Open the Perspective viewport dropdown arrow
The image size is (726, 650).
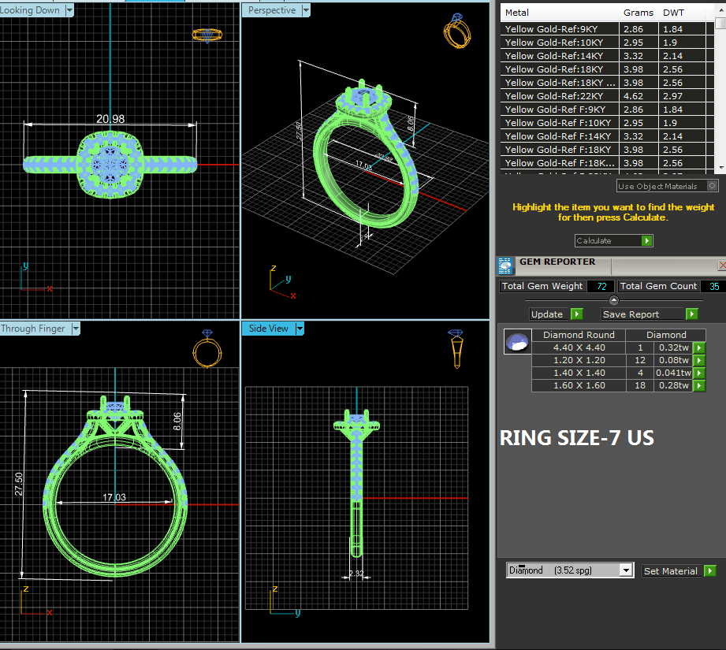coord(305,10)
